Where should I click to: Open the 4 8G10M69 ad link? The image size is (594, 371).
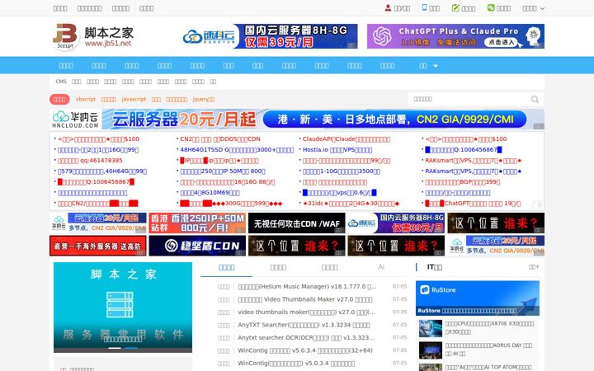[210, 193]
